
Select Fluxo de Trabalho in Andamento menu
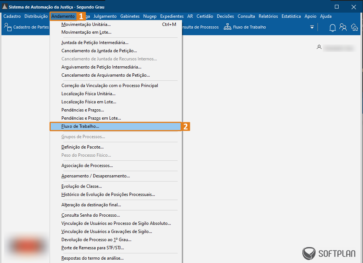pos(116,126)
